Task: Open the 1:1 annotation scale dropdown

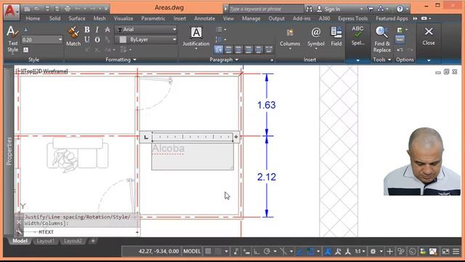Action: [360, 252]
